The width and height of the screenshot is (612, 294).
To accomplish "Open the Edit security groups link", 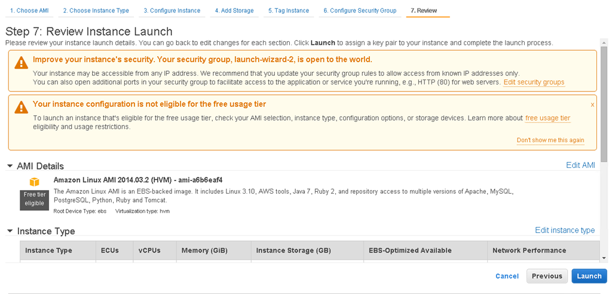I will click(x=534, y=82).
